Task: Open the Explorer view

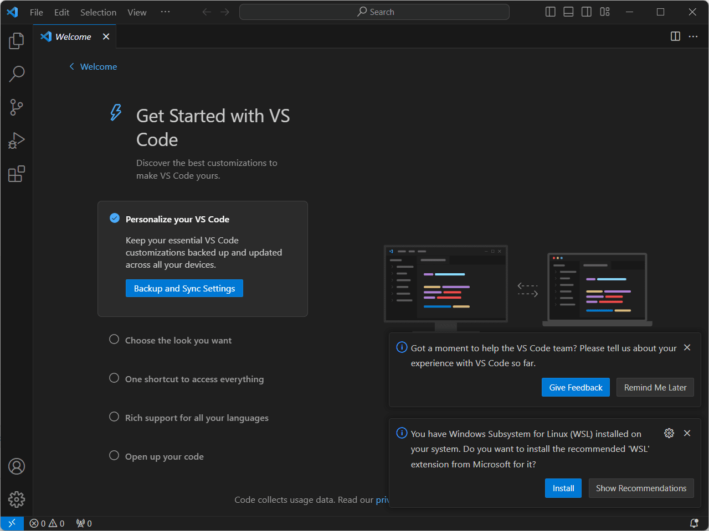Action: [x=16, y=40]
